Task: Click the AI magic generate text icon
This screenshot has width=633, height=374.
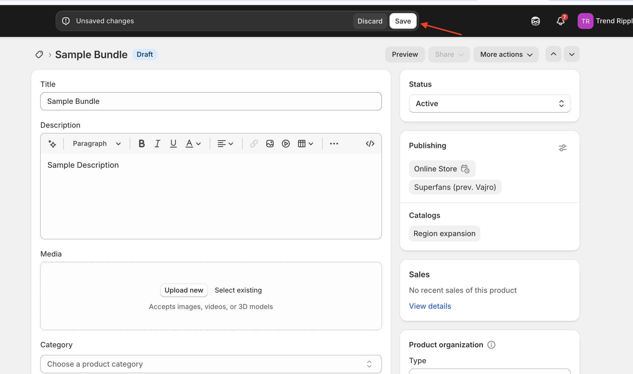Action: click(52, 144)
